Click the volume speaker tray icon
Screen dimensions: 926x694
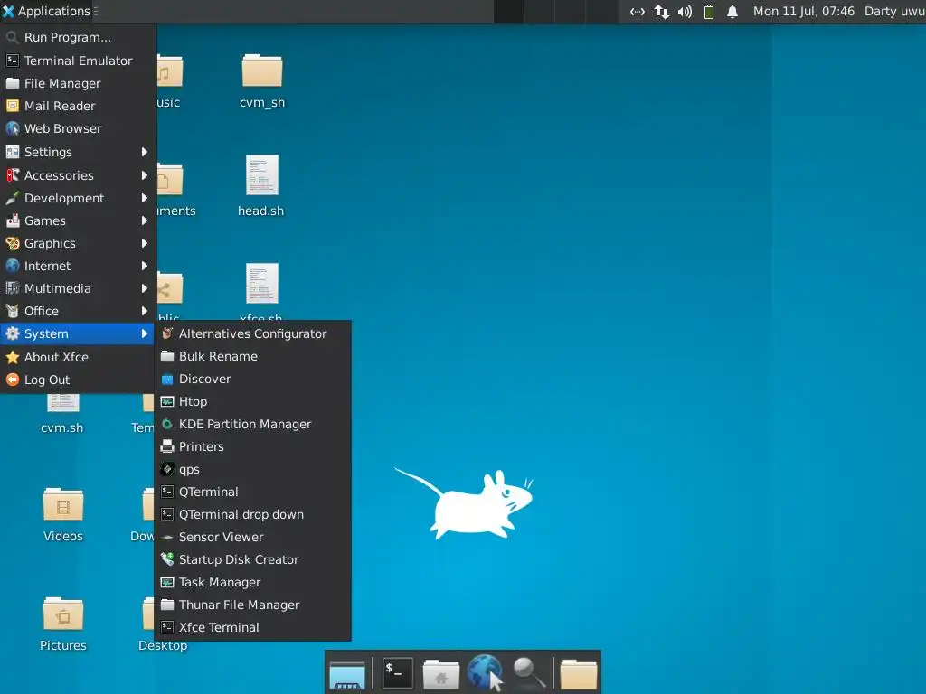click(x=685, y=11)
